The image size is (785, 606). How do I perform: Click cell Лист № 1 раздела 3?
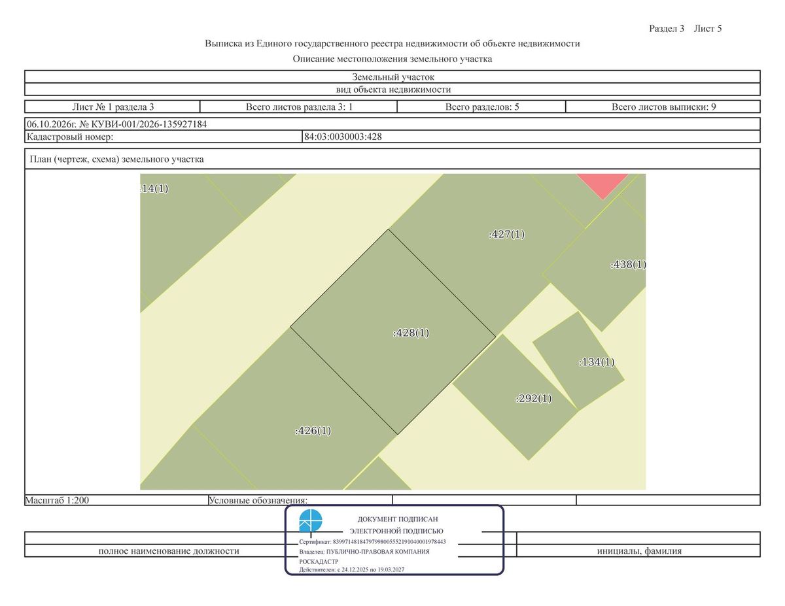pyautogui.click(x=113, y=107)
